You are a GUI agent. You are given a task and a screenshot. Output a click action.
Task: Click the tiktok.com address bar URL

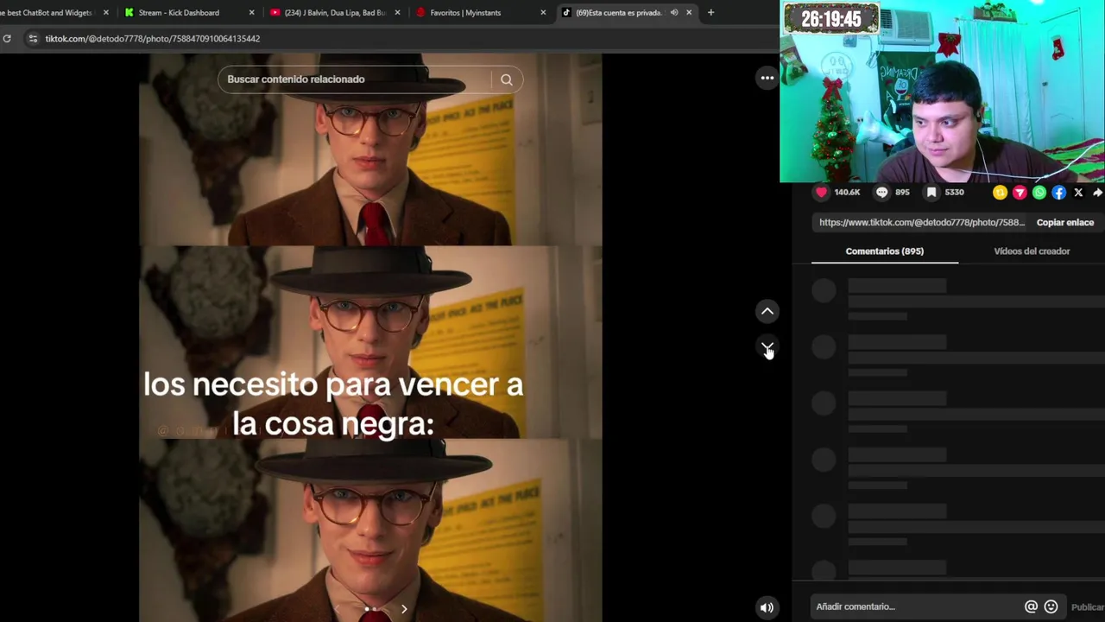click(153, 39)
